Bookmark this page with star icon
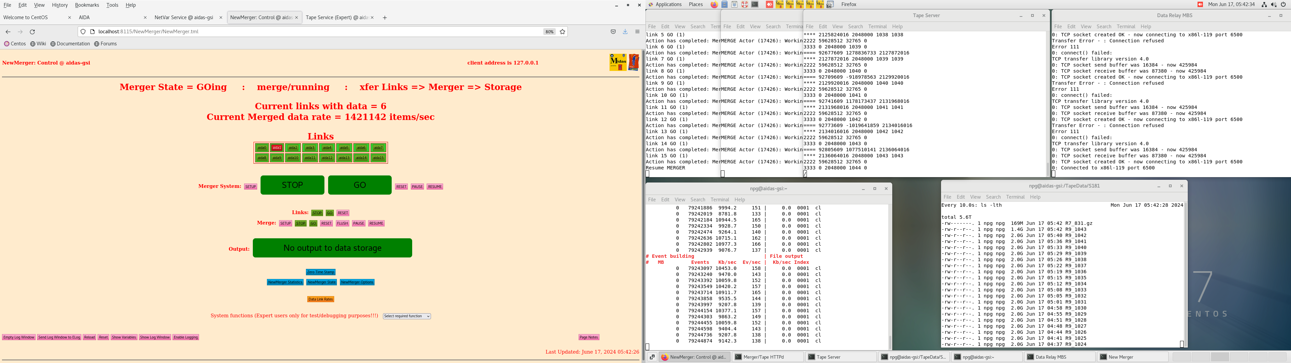The width and height of the screenshot is (1291, 363). click(562, 32)
